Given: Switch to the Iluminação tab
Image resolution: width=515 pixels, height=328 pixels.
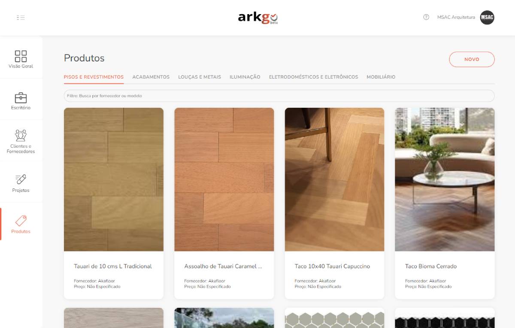Looking at the screenshot, I should point(245,77).
